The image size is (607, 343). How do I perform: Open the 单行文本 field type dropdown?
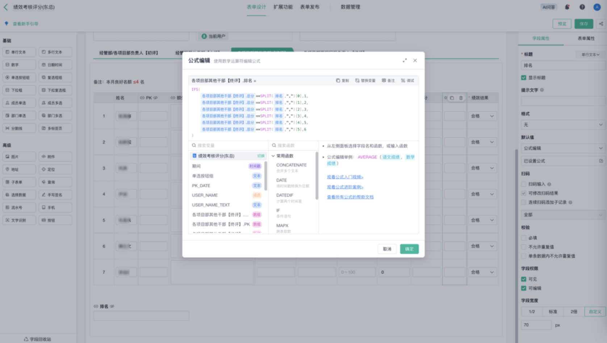(x=590, y=55)
